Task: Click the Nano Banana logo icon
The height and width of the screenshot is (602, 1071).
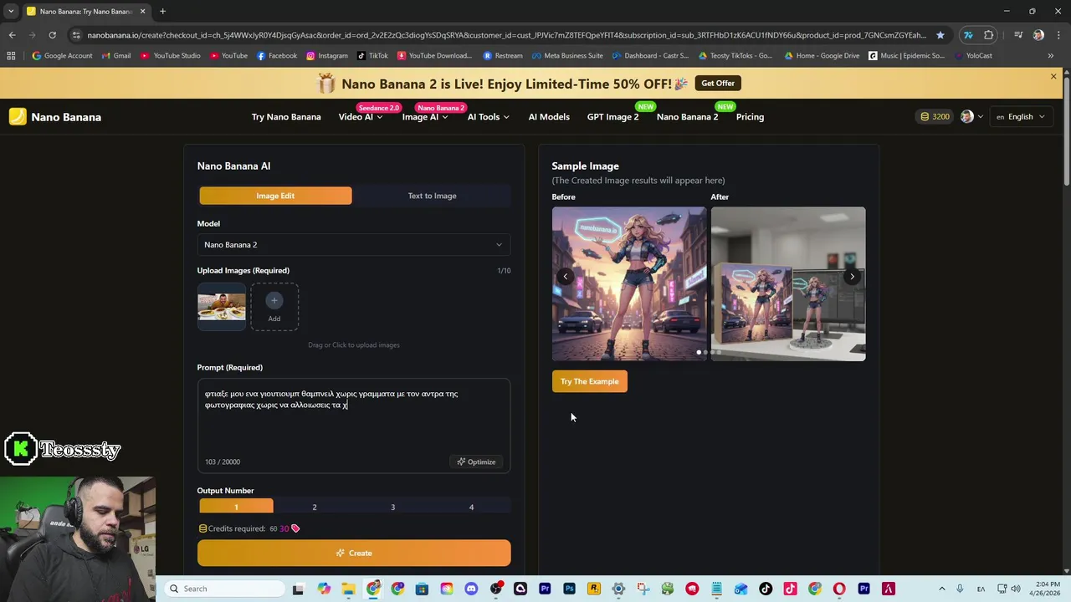Action: click(18, 117)
